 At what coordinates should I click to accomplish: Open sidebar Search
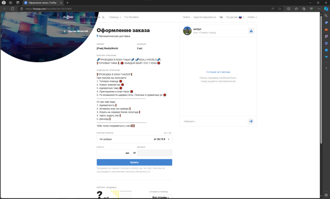point(326,16)
